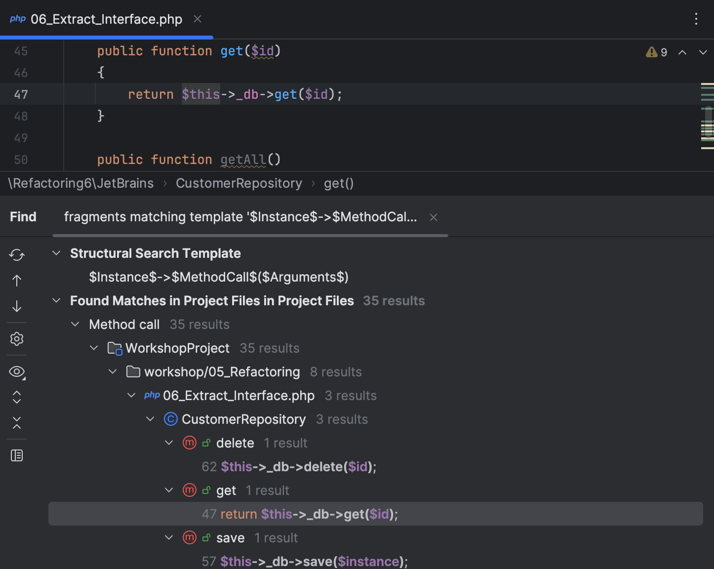Click the class icon next to CustomerRepository
This screenshot has height=569, width=714.
click(170, 419)
